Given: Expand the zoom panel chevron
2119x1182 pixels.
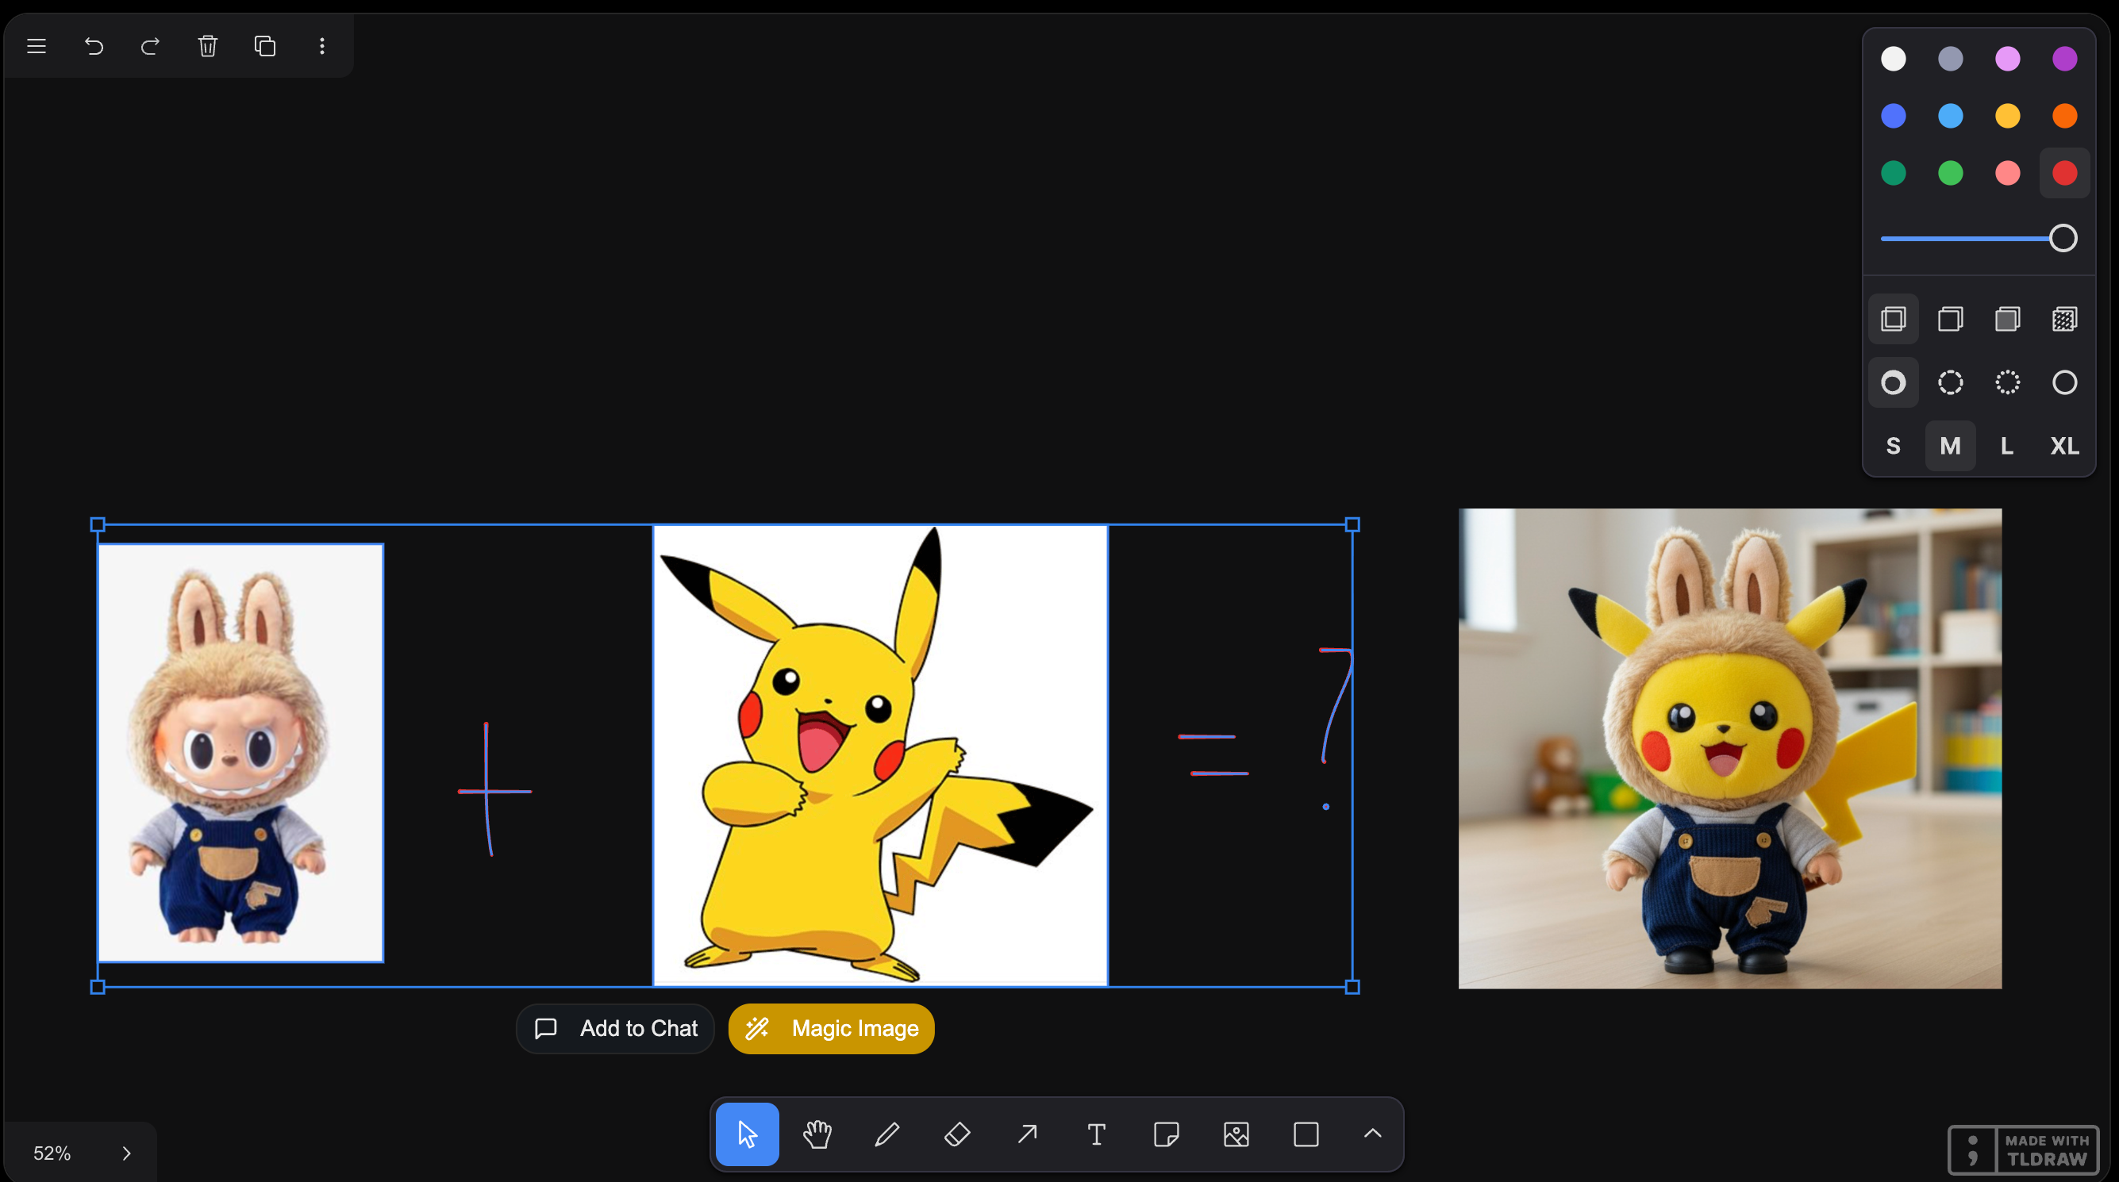Looking at the screenshot, I should coord(126,1153).
